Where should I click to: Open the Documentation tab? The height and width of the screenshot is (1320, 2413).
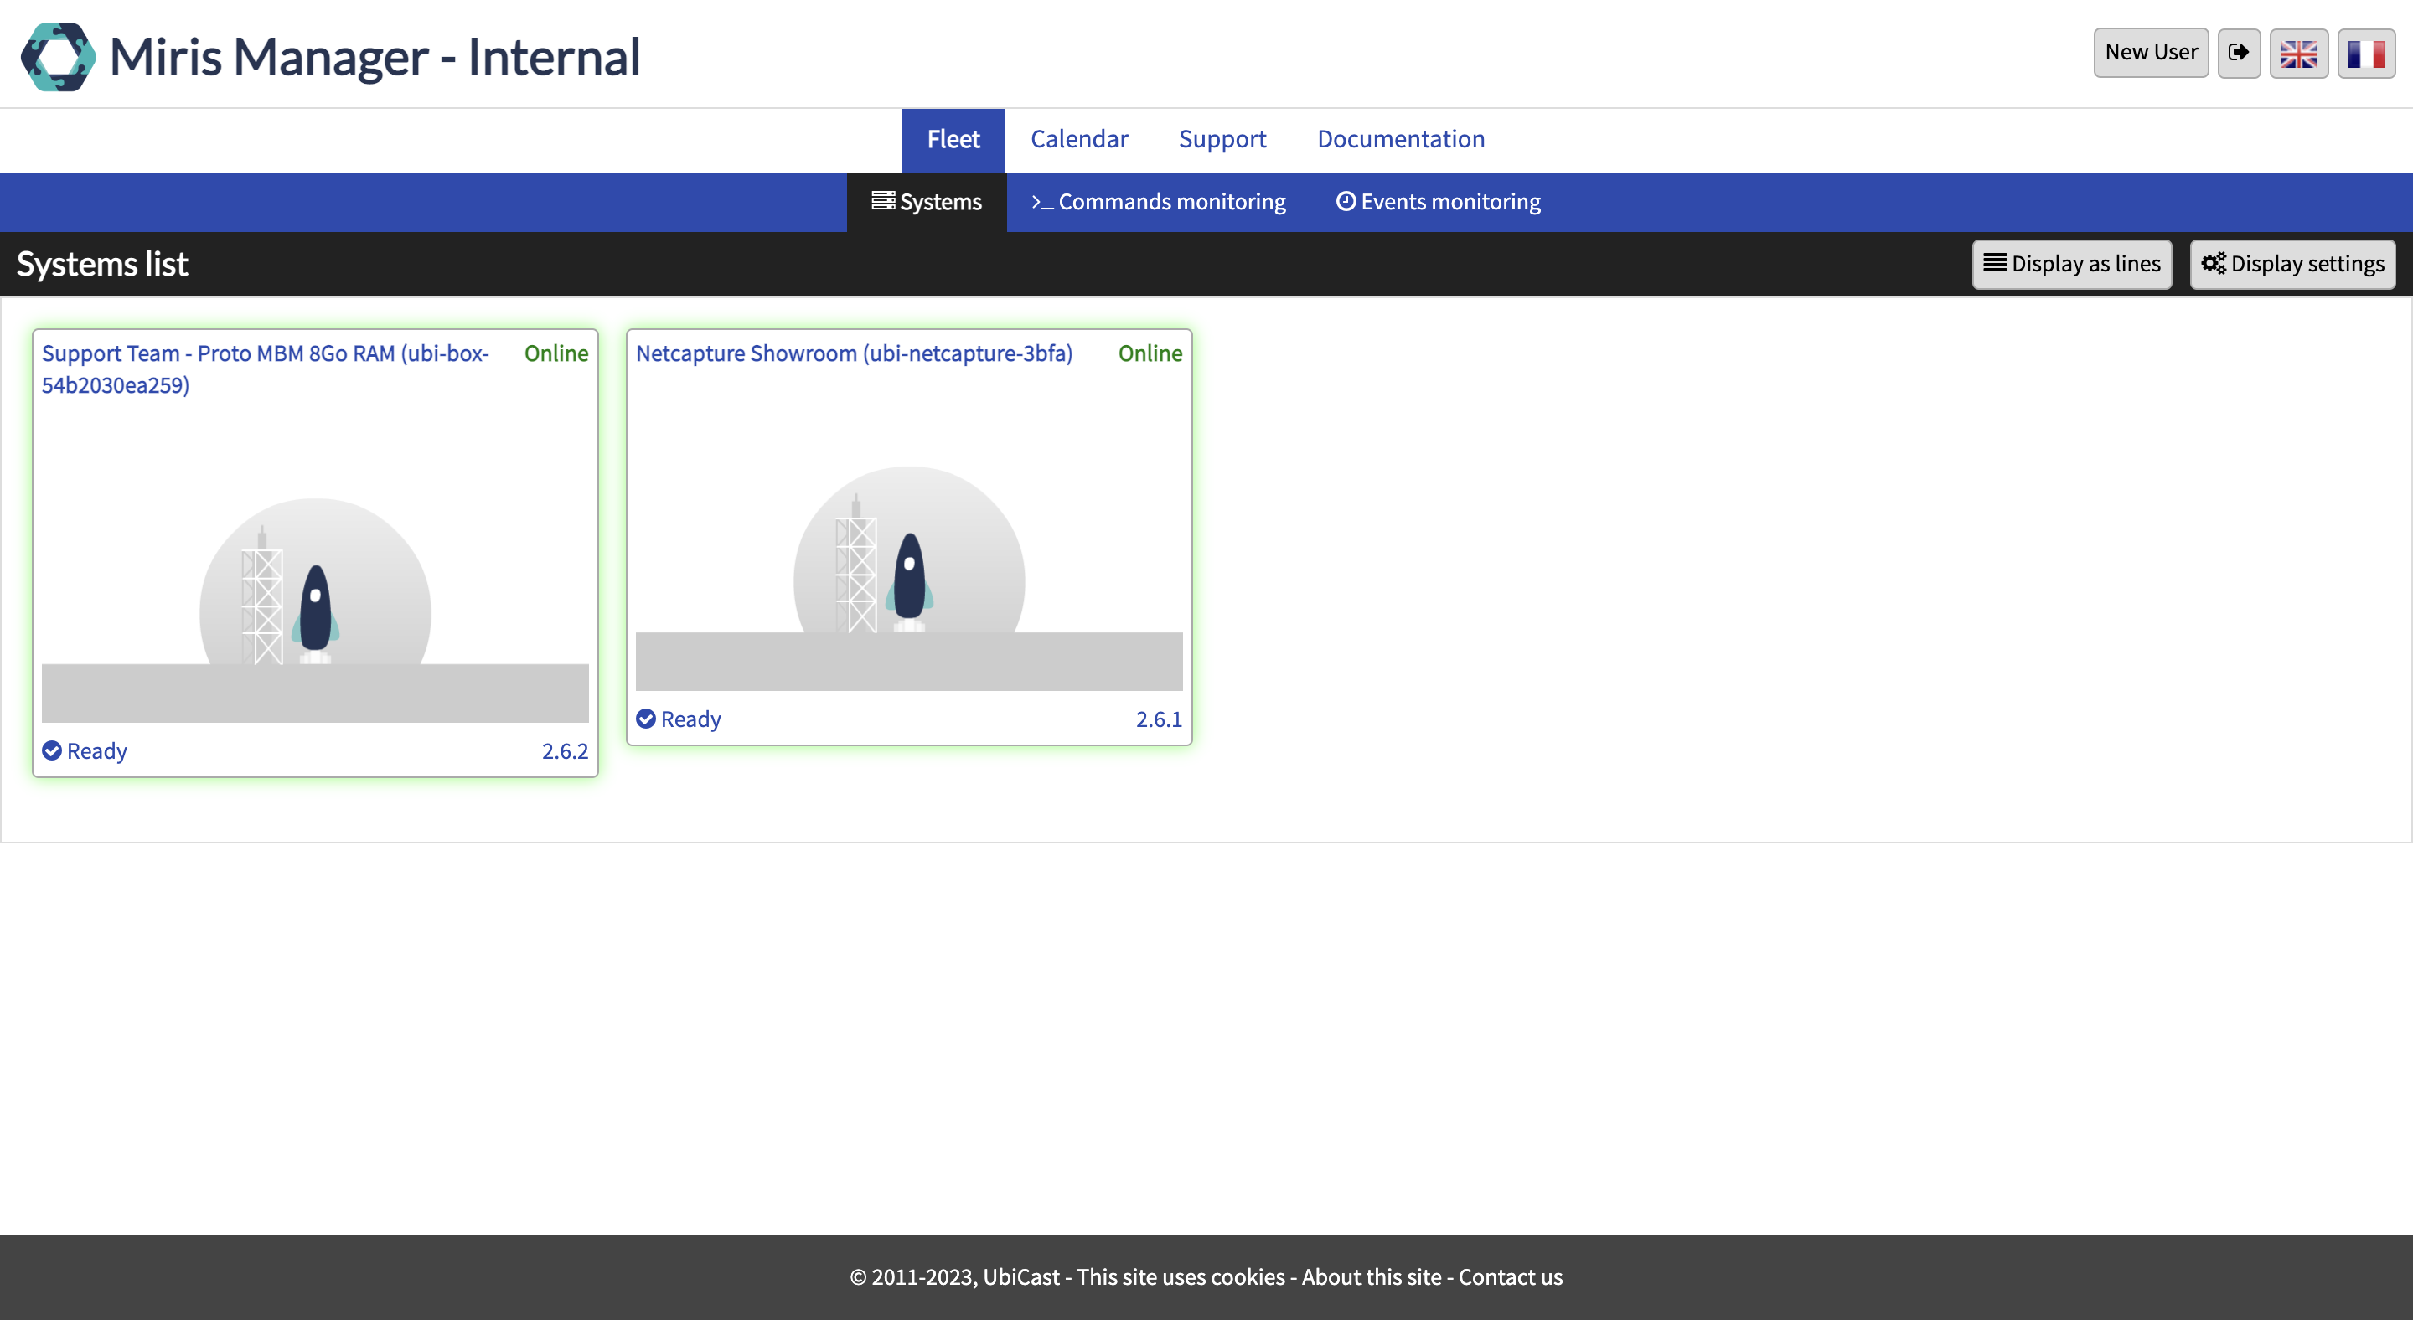(x=1402, y=140)
